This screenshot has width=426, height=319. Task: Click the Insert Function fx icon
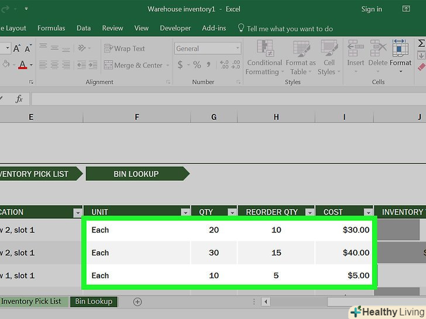tap(19, 99)
